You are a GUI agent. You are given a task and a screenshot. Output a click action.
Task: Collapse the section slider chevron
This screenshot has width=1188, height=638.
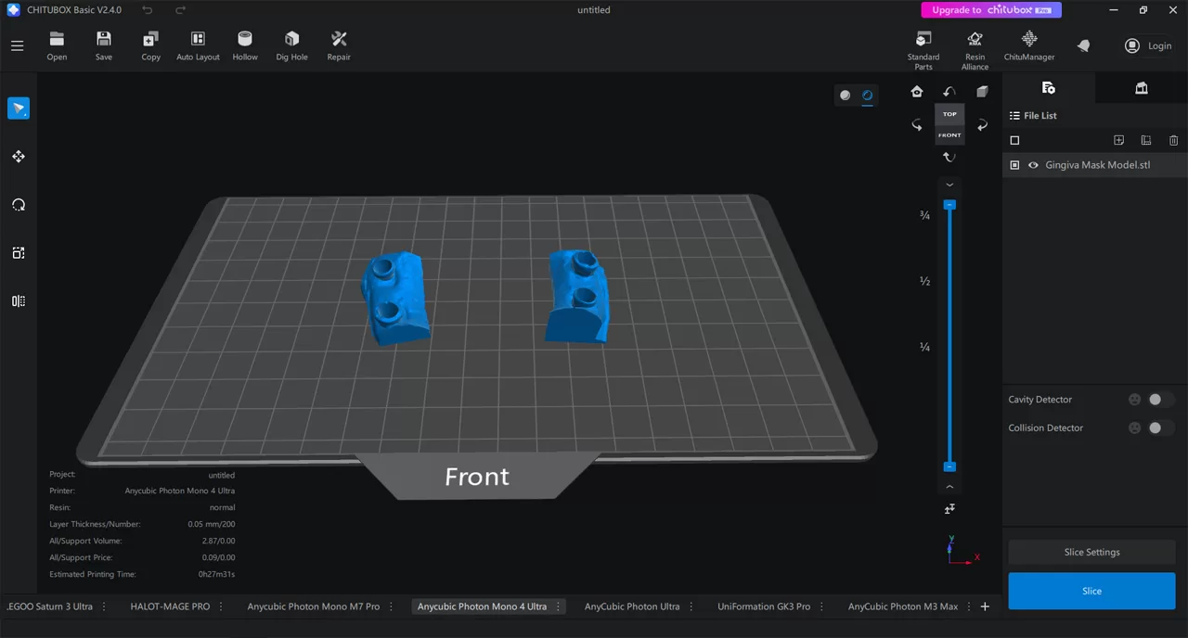tap(949, 486)
